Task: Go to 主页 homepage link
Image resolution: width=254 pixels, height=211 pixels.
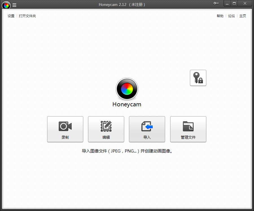Action: click(243, 16)
